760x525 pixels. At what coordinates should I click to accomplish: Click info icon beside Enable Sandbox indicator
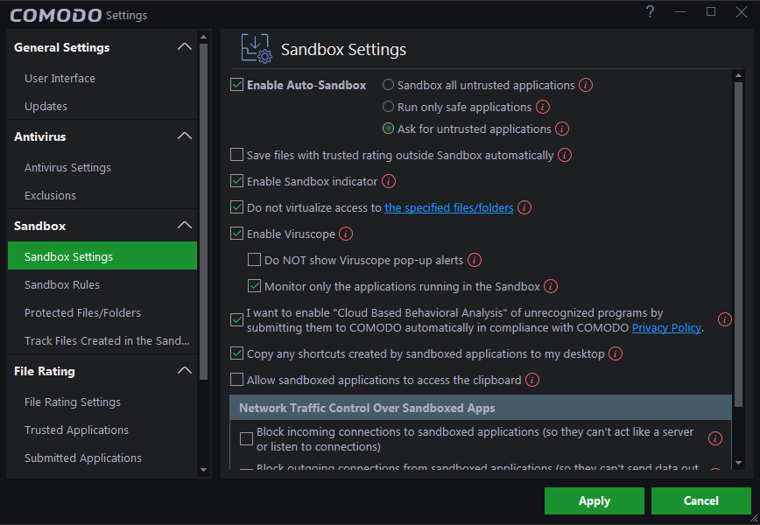click(x=389, y=182)
